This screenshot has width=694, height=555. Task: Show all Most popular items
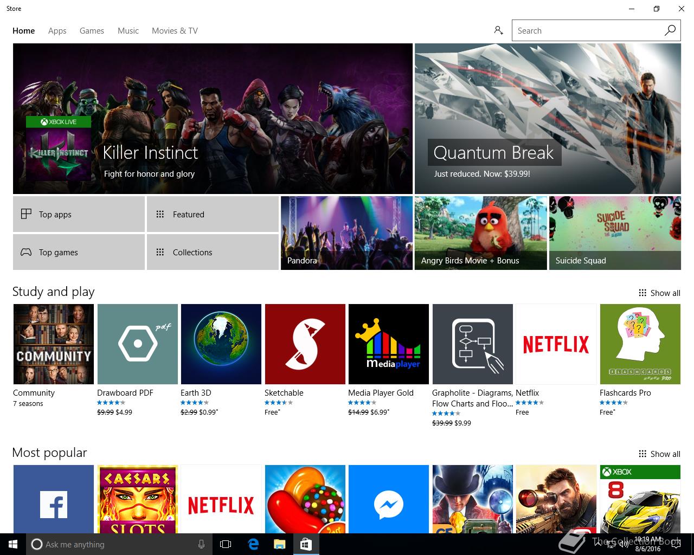tap(659, 454)
